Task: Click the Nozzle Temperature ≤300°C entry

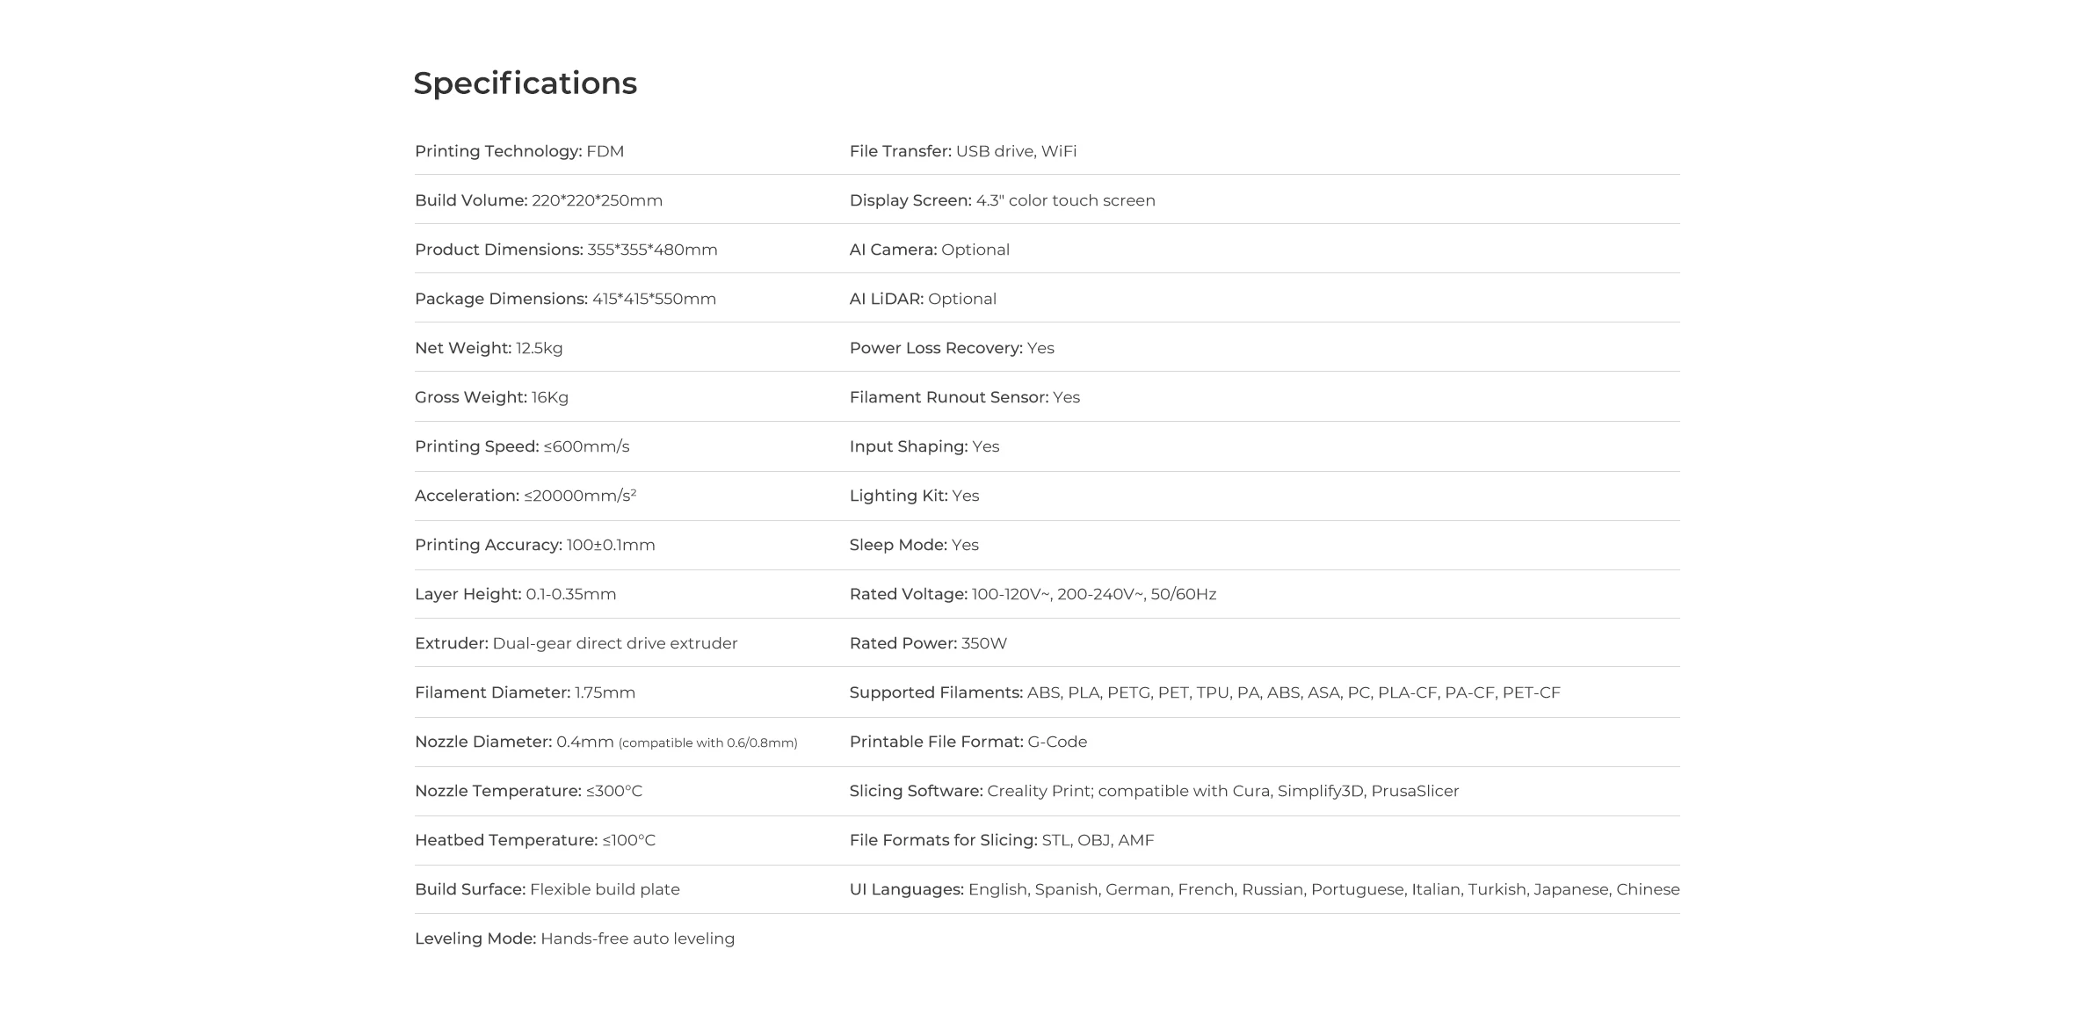Action: [528, 791]
